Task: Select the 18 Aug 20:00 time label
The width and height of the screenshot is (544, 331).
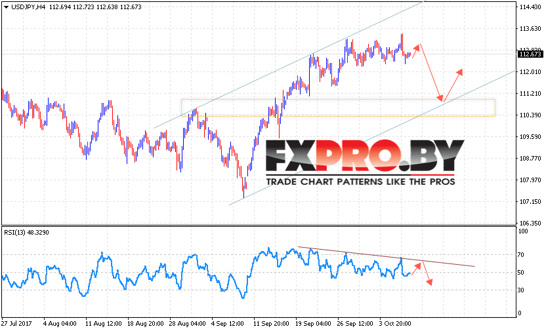Action: click(x=146, y=324)
